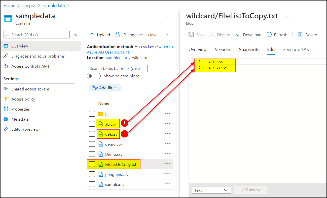The image size is (327, 198).
Task: Click the Download icon for the blob
Action: (238, 34)
